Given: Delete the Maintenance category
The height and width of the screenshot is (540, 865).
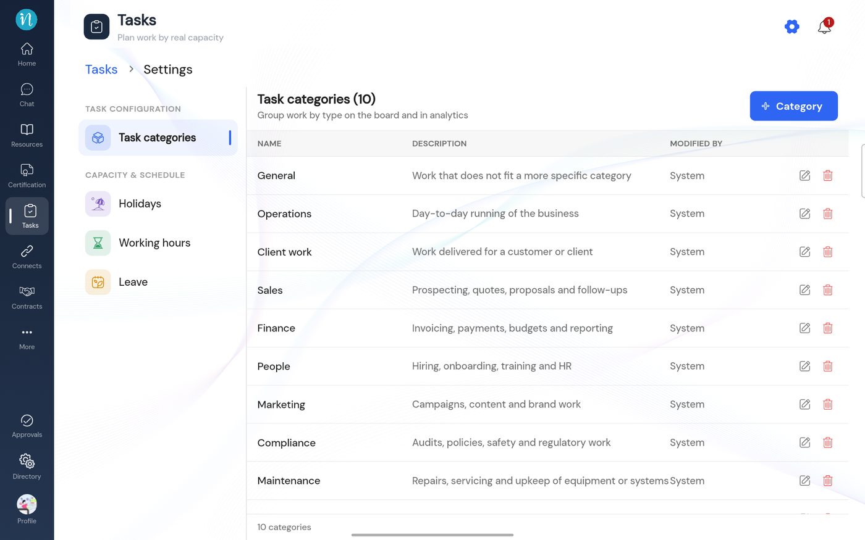Looking at the screenshot, I should pyautogui.click(x=828, y=481).
